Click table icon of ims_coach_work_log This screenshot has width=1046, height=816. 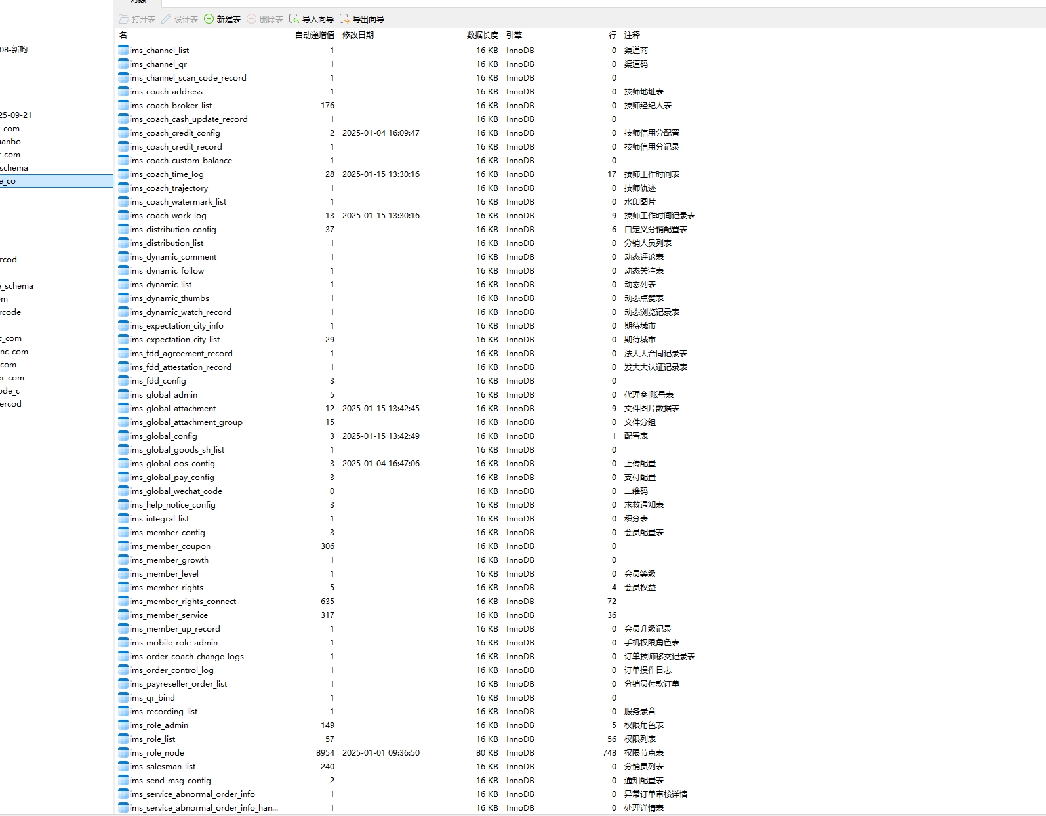[123, 215]
